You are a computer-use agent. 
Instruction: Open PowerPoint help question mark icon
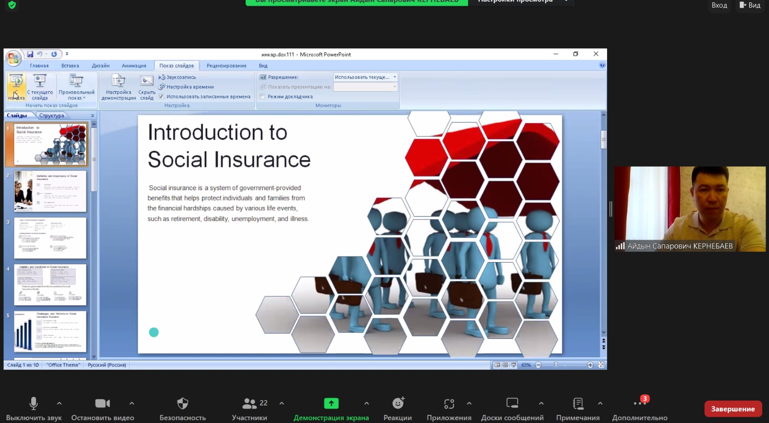pyautogui.click(x=602, y=65)
